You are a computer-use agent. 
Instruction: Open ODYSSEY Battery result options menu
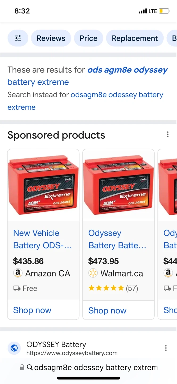coord(166,348)
